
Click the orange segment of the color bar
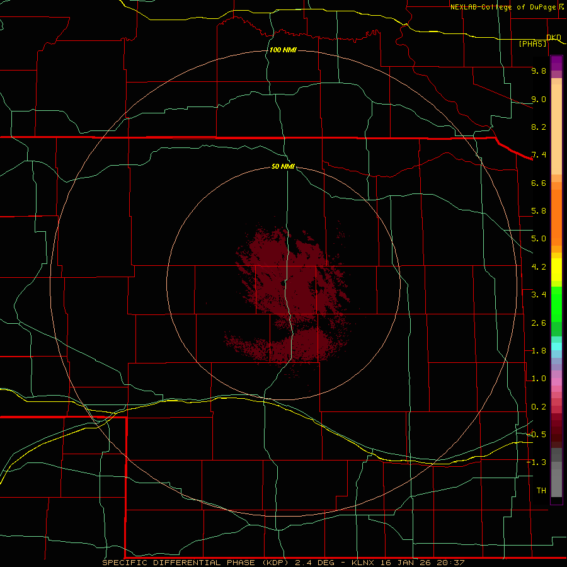click(556, 218)
